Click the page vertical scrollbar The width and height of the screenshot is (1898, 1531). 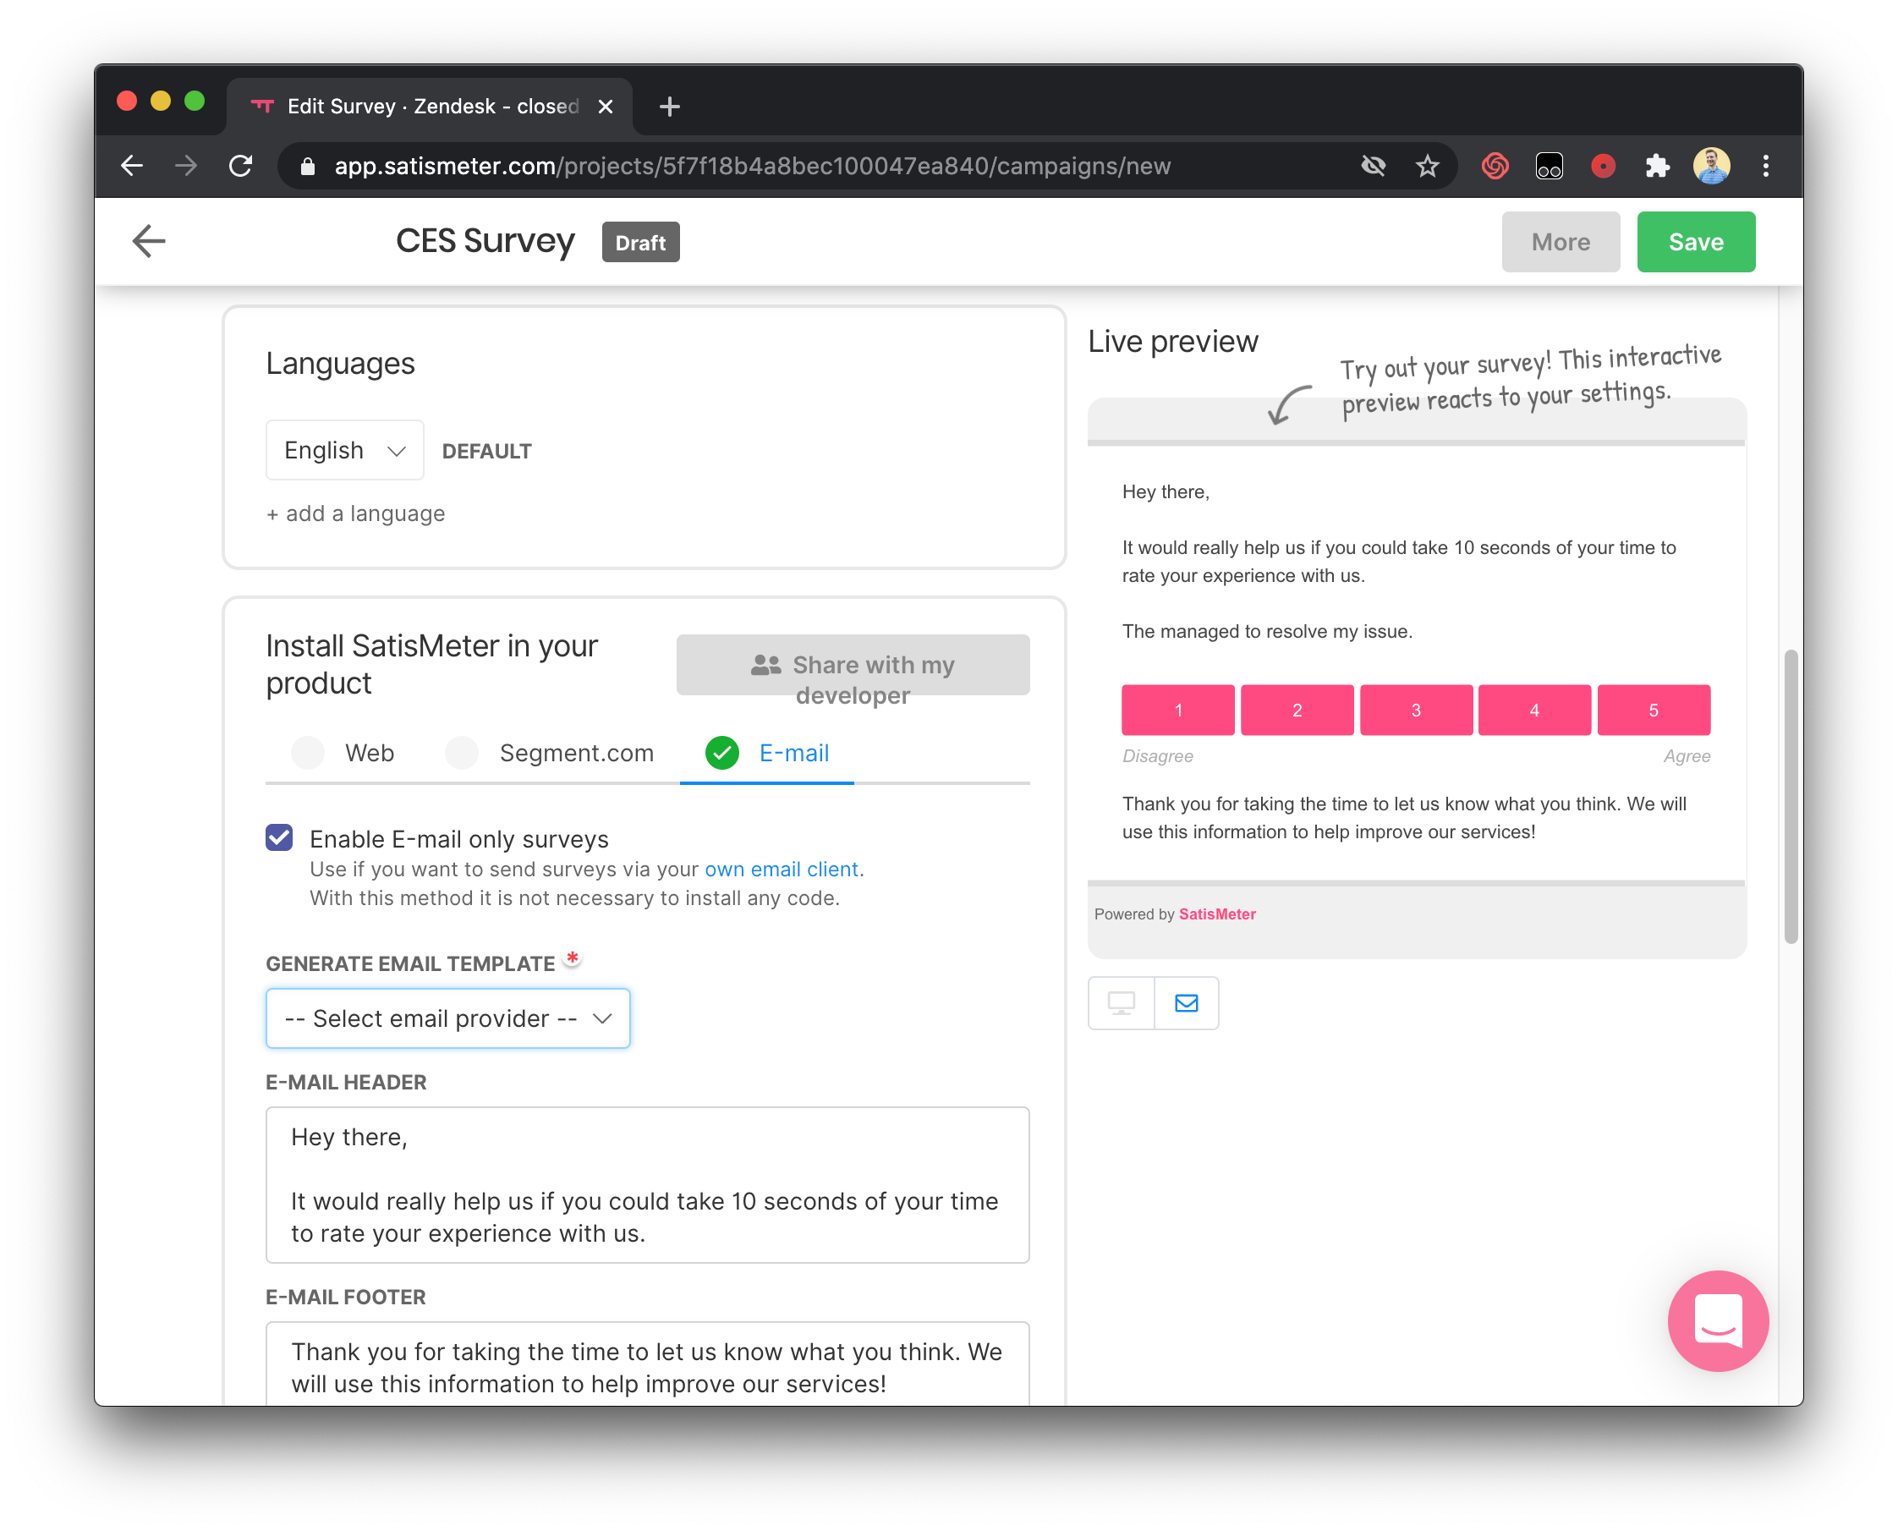[x=1791, y=796]
